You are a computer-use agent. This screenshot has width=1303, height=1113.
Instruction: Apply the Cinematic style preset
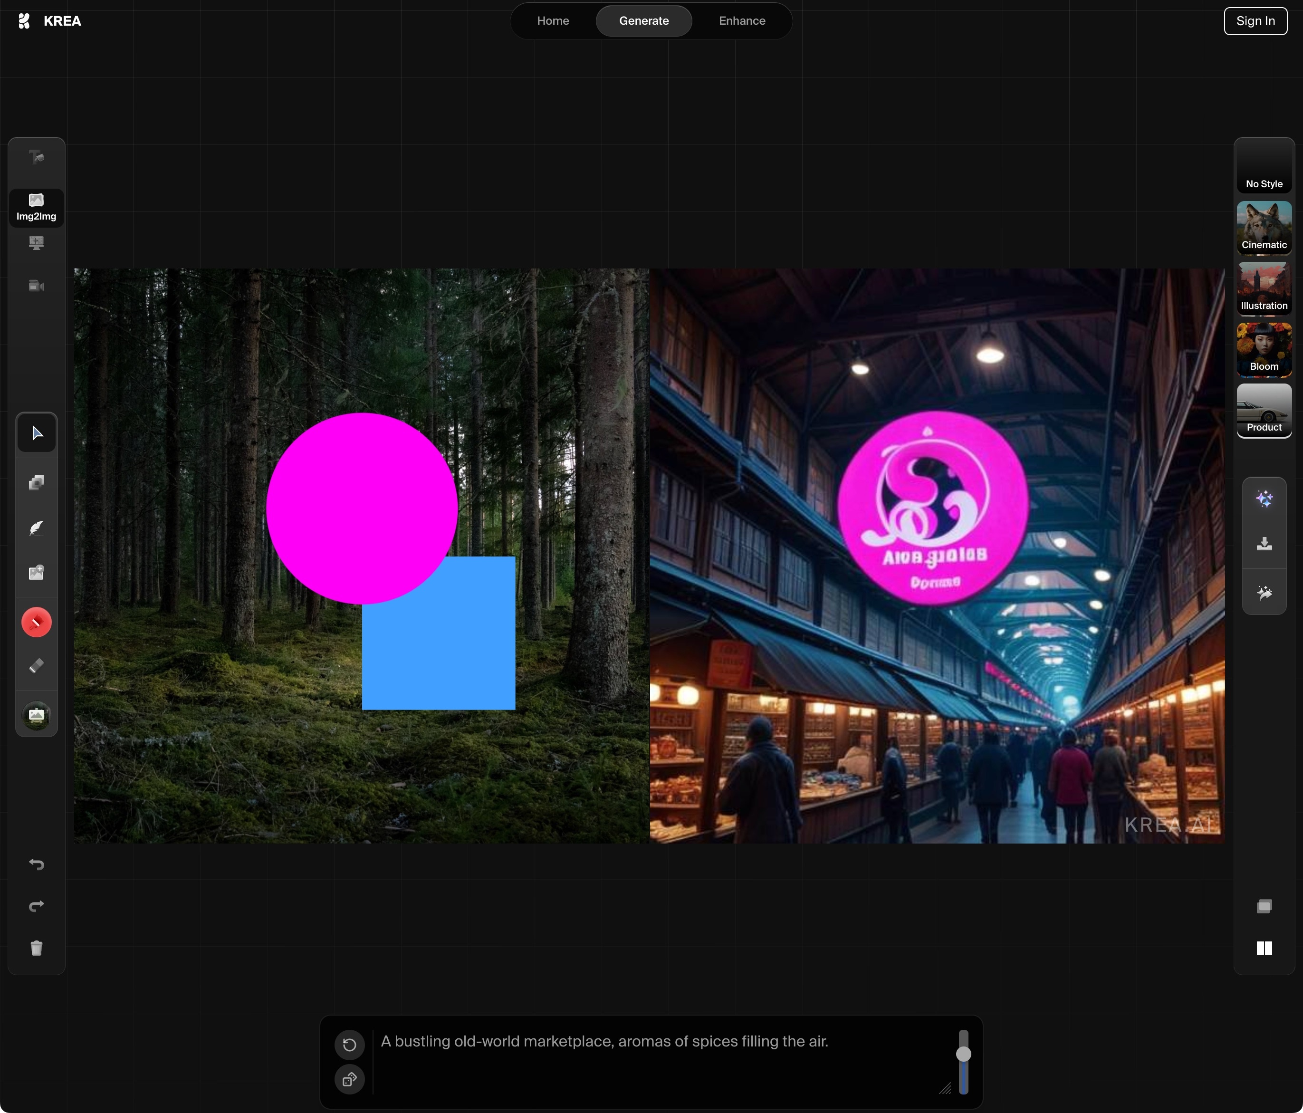1264,228
